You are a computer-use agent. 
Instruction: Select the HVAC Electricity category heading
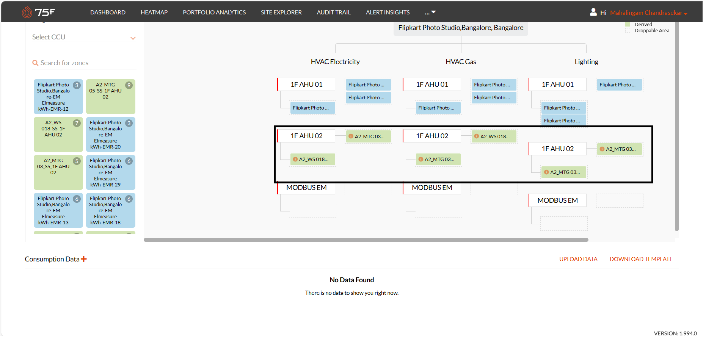(335, 62)
